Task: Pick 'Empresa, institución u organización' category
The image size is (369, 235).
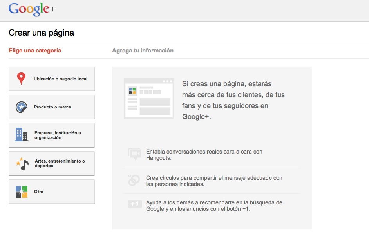Action: [58, 135]
